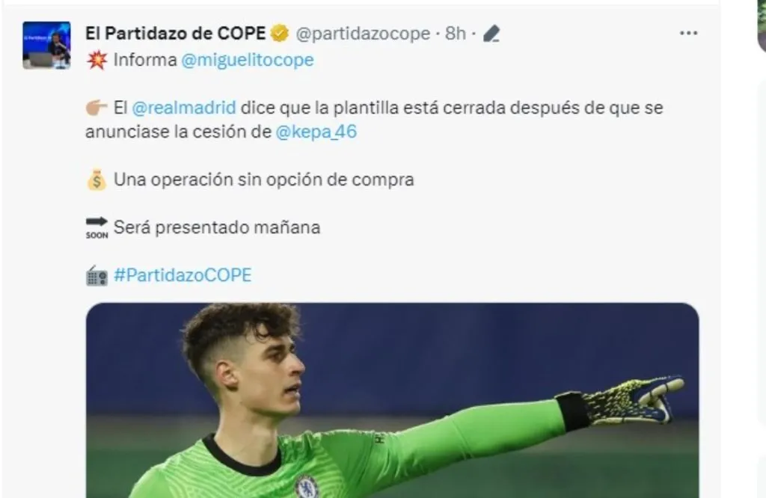Click the SOON arrow emoji
Screen dimensions: 766x498
point(96,227)
